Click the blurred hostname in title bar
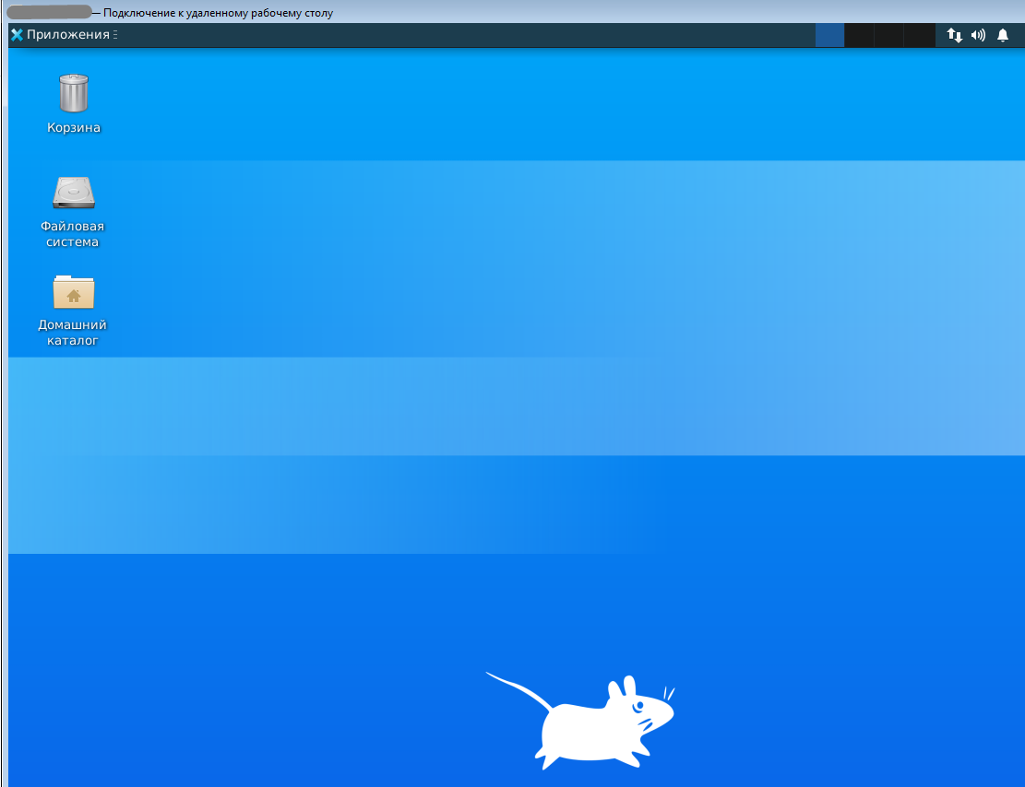The height and width of the screenshot is (787, 1025). pos(49,13)
